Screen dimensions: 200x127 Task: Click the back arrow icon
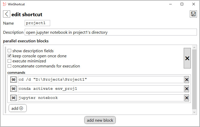[x=6, y=14]
